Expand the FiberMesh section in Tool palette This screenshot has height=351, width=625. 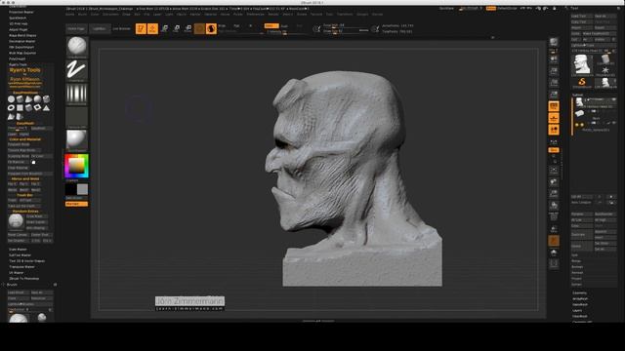point(580,316)
